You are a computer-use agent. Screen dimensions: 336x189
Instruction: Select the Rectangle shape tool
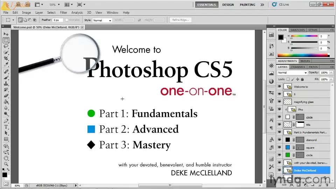click(x=6, y=139)
